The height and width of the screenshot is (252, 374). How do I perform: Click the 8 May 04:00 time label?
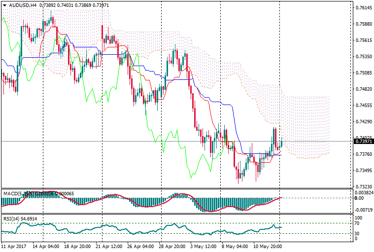tap(234, 245)
